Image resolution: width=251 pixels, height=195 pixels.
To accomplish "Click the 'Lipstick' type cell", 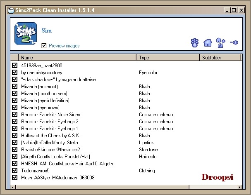I will (x=146, y=143).
